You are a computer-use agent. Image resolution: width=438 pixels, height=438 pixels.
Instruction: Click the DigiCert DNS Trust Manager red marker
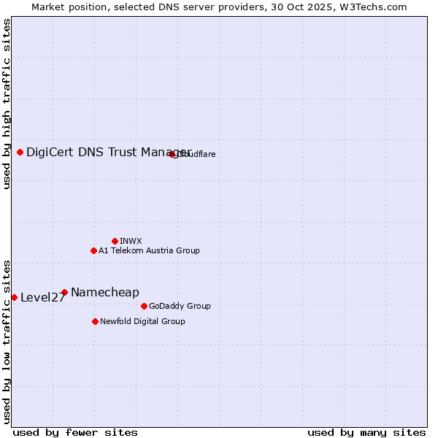point(20,153)
